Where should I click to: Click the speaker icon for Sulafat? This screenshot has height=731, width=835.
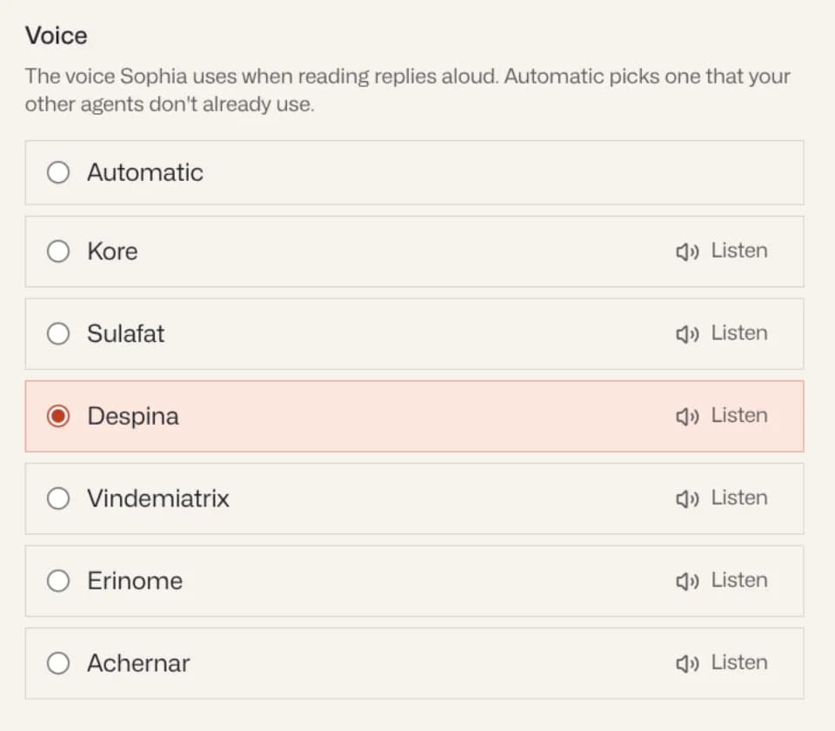[x=687, y=334]
